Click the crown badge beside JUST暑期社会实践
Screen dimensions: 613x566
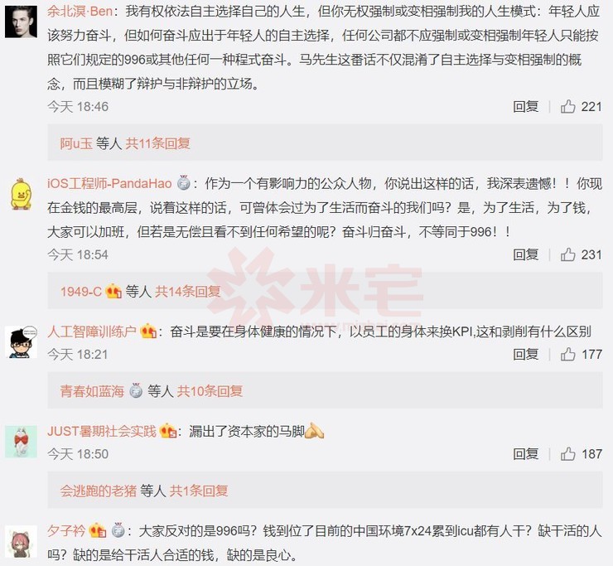[x=167, y=431]
